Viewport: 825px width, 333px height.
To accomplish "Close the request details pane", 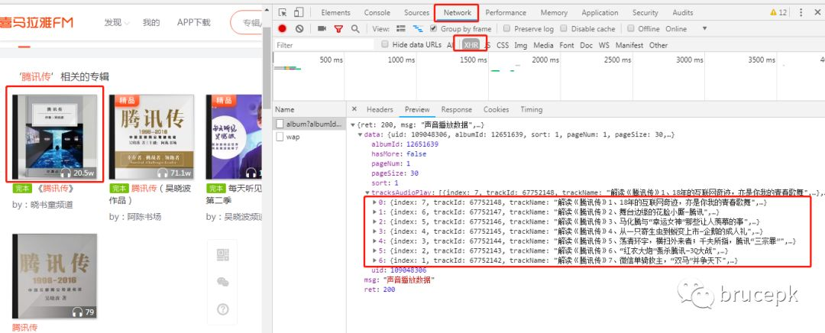I will (354, 109).
